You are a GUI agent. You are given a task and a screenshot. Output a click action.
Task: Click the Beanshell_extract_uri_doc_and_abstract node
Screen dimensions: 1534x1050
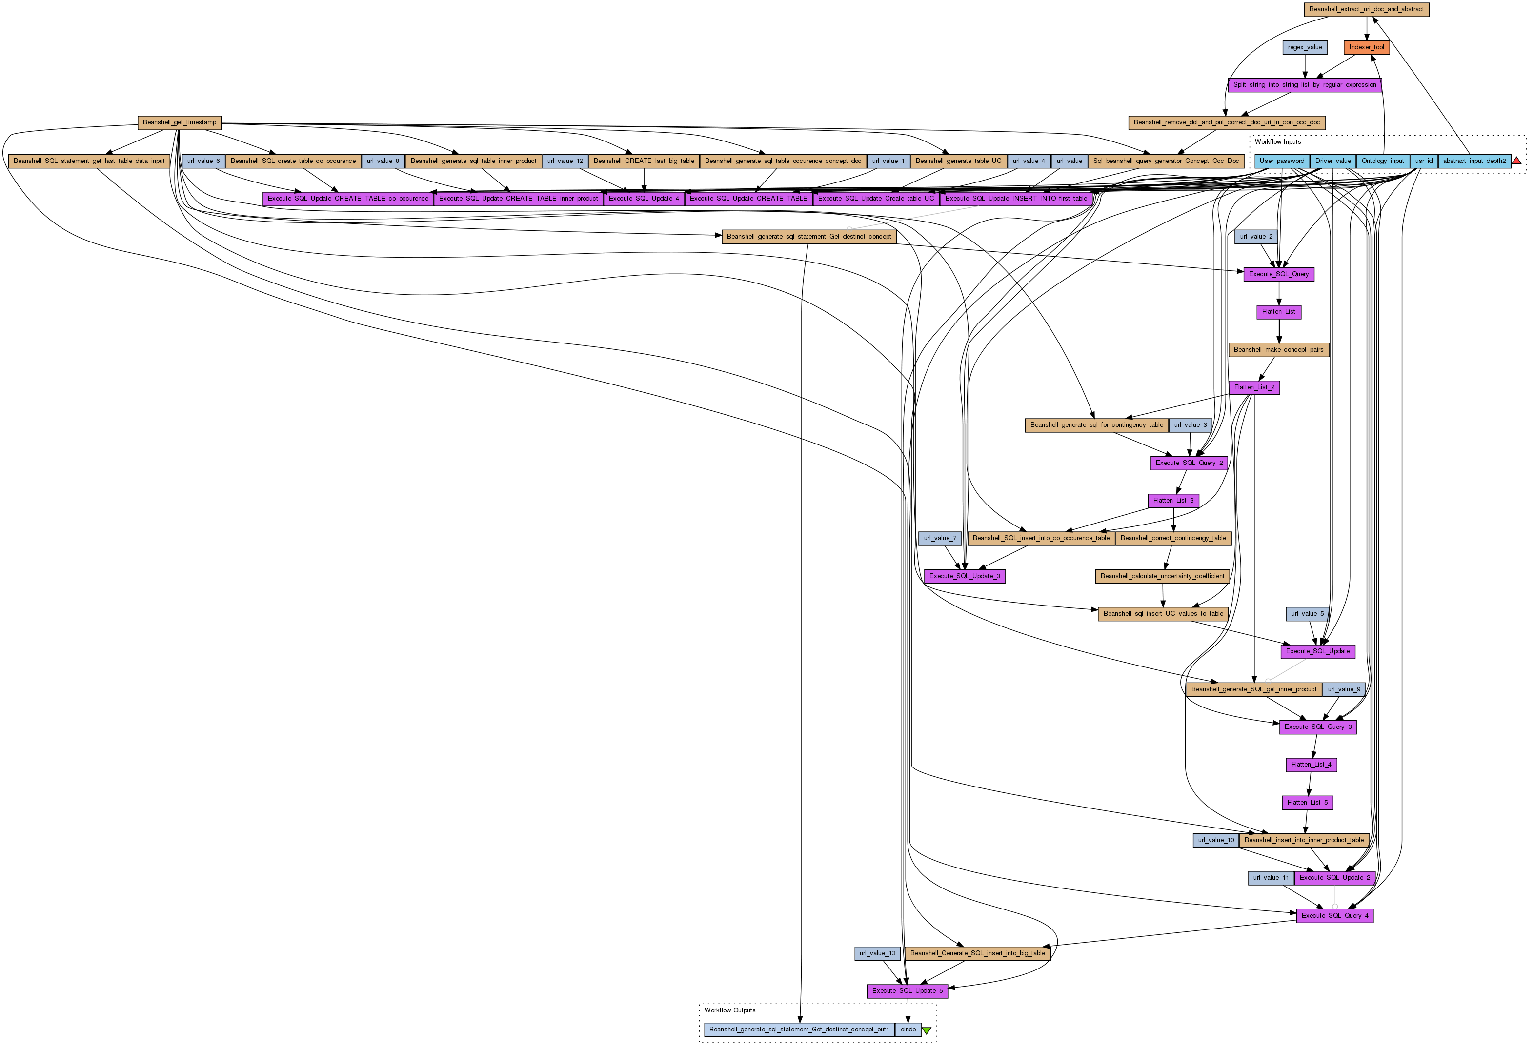point(1366,10)
